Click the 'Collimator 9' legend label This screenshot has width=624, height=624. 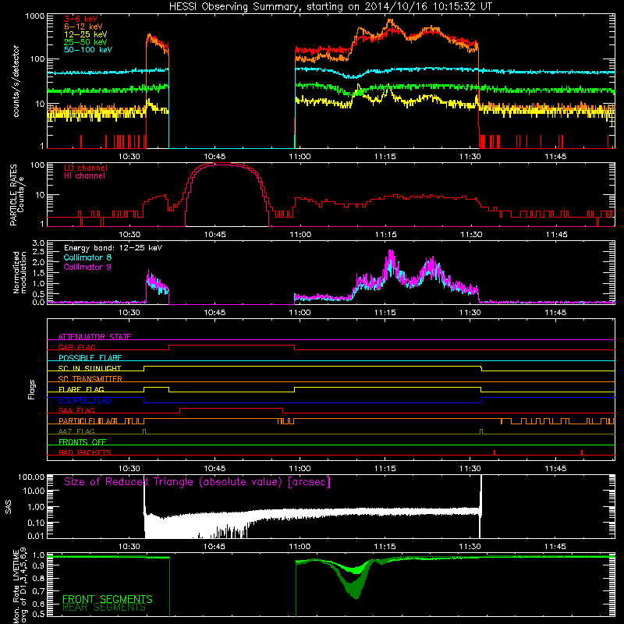click(87, 267)
